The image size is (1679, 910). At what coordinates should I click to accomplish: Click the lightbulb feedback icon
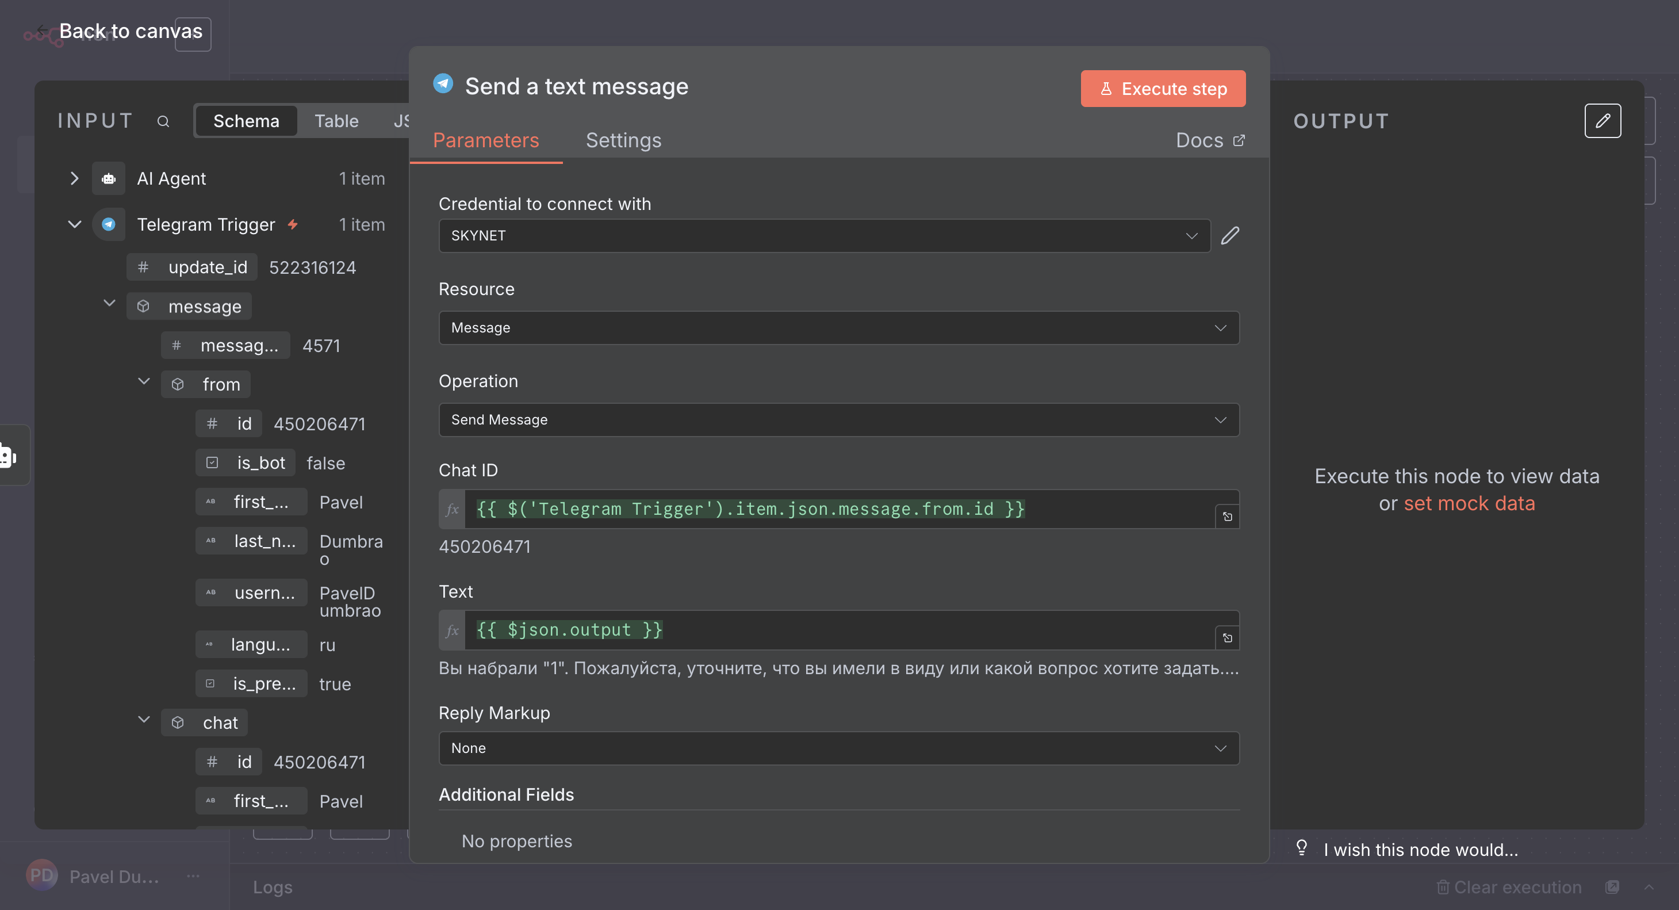(x=1301, y=847)
